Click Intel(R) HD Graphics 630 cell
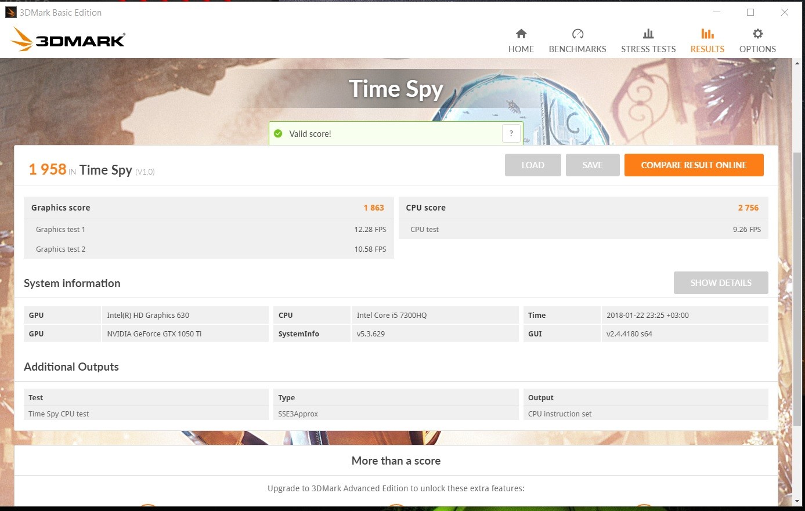This screenshot has width=805, height=511. [x=185, y=315]
